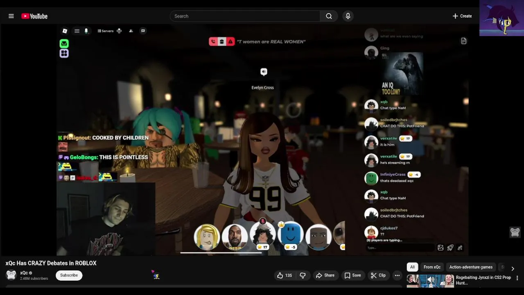The height and width of the screenshot is (295, 524).
Task: Click InfiniyeGrass username in chat
Action: (x=393, y=175)
